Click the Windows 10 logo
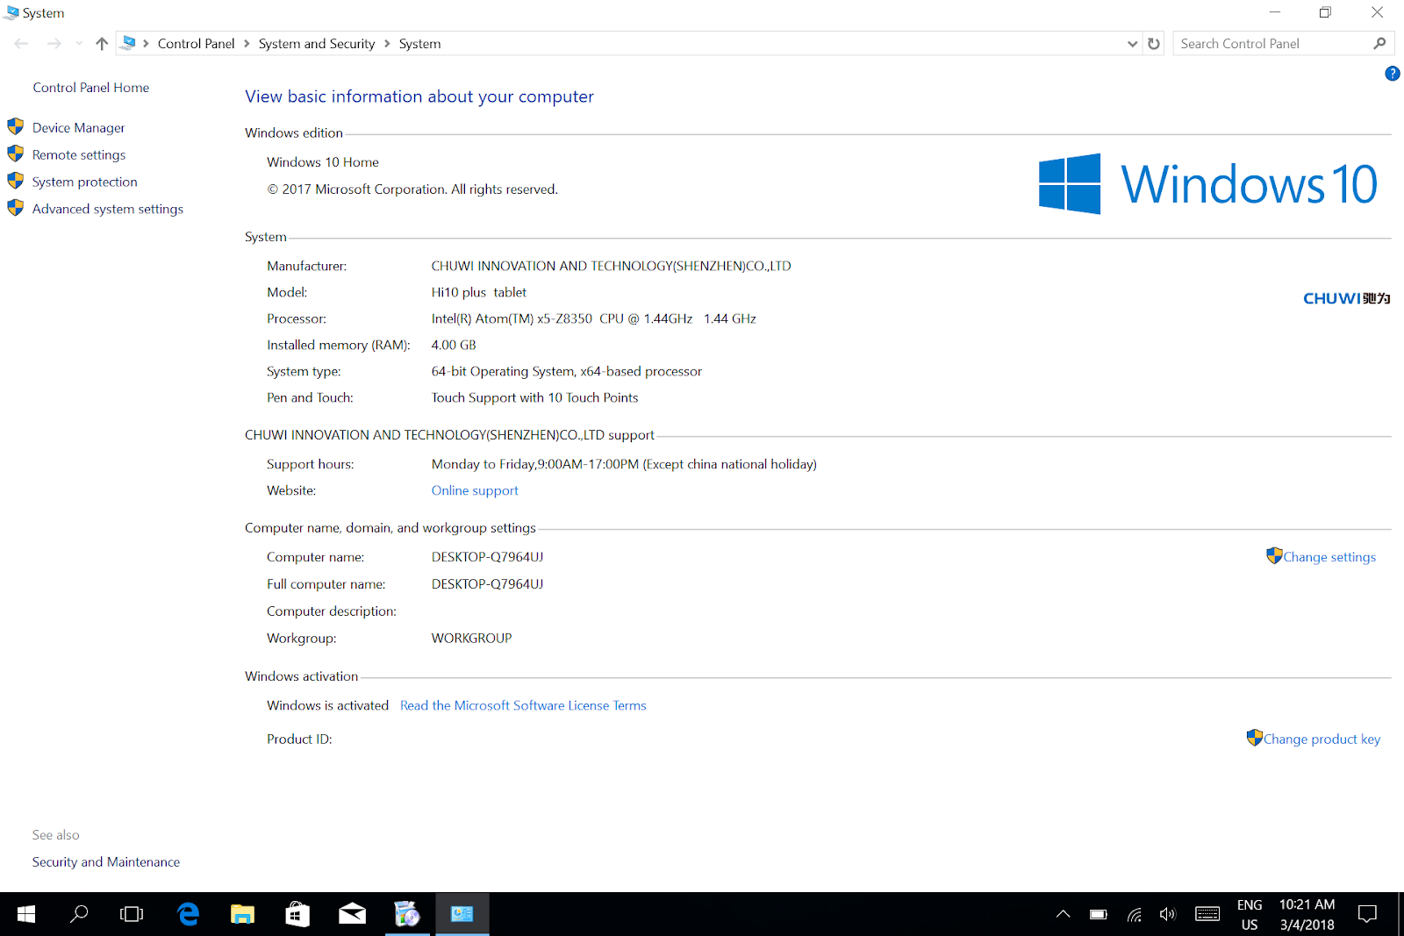This screenshot has width=1404, height=936. tap(1207, 184)
